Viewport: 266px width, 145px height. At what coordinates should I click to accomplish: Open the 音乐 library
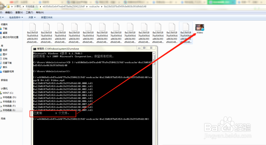pyautogui.click(x=5, y=67)
